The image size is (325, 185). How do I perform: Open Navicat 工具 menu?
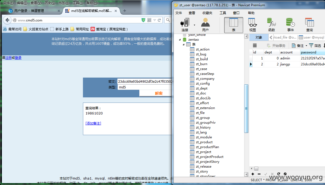click(223, 13)
